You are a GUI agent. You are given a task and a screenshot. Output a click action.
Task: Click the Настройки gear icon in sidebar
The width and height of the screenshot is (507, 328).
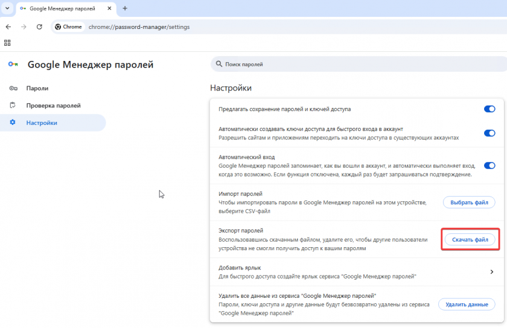pyautogui.click(x=13, y=123)
